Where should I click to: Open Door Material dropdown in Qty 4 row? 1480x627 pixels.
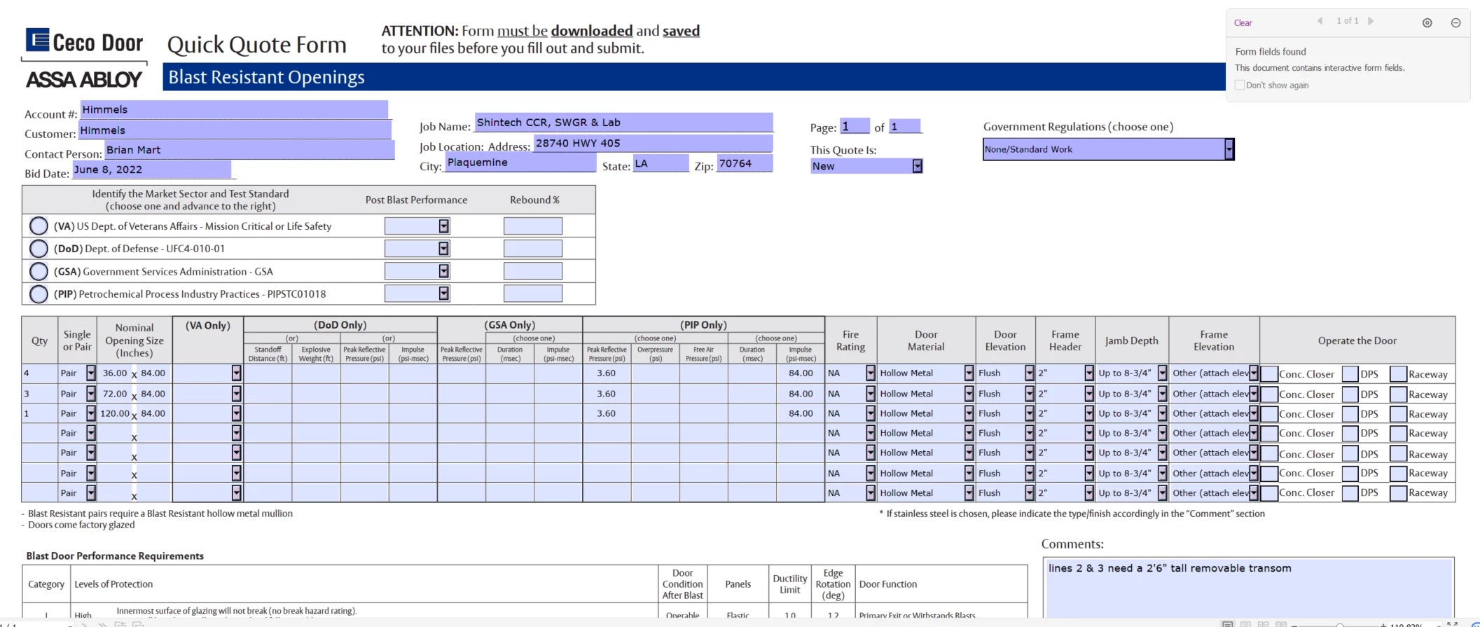[969, 373]
